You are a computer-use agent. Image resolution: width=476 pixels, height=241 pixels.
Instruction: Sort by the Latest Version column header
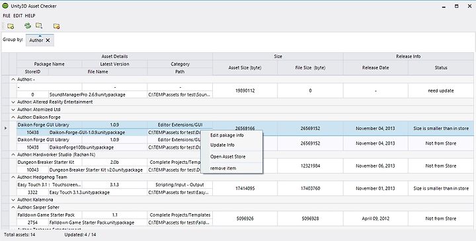(x=114, y=64)
